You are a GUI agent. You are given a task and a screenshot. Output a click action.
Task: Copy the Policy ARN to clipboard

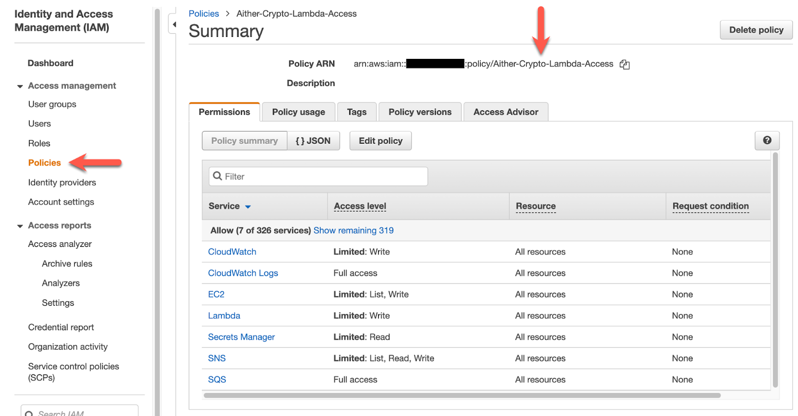click(624, 64)
